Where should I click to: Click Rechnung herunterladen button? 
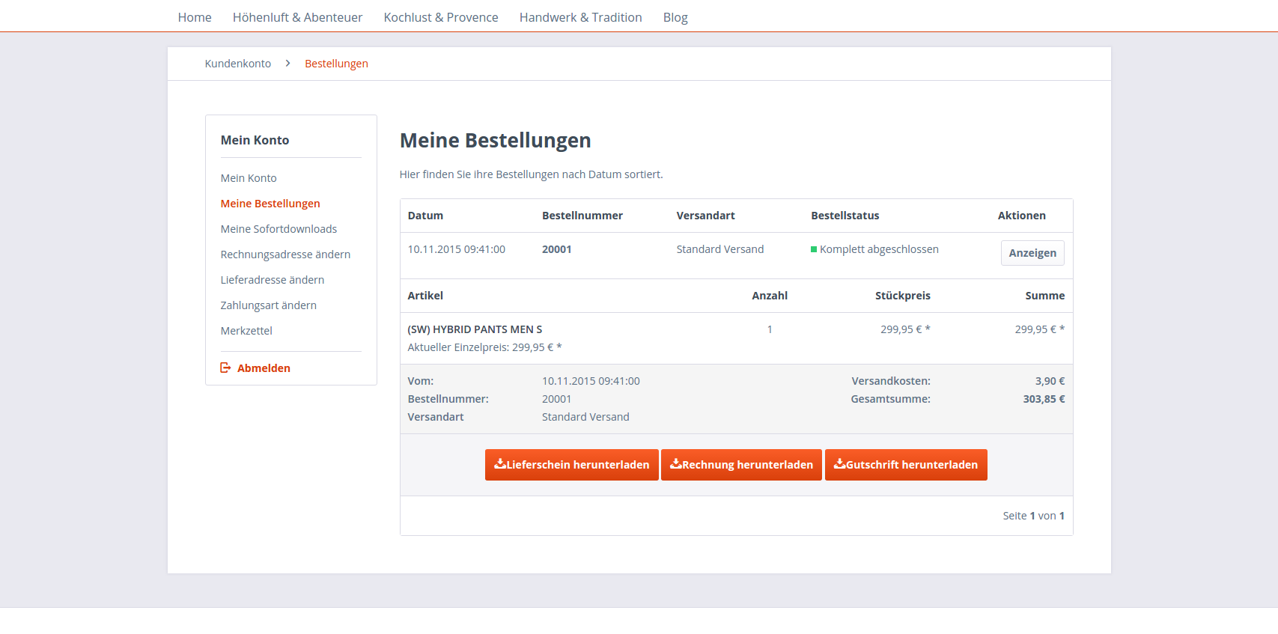coord(741,465)
